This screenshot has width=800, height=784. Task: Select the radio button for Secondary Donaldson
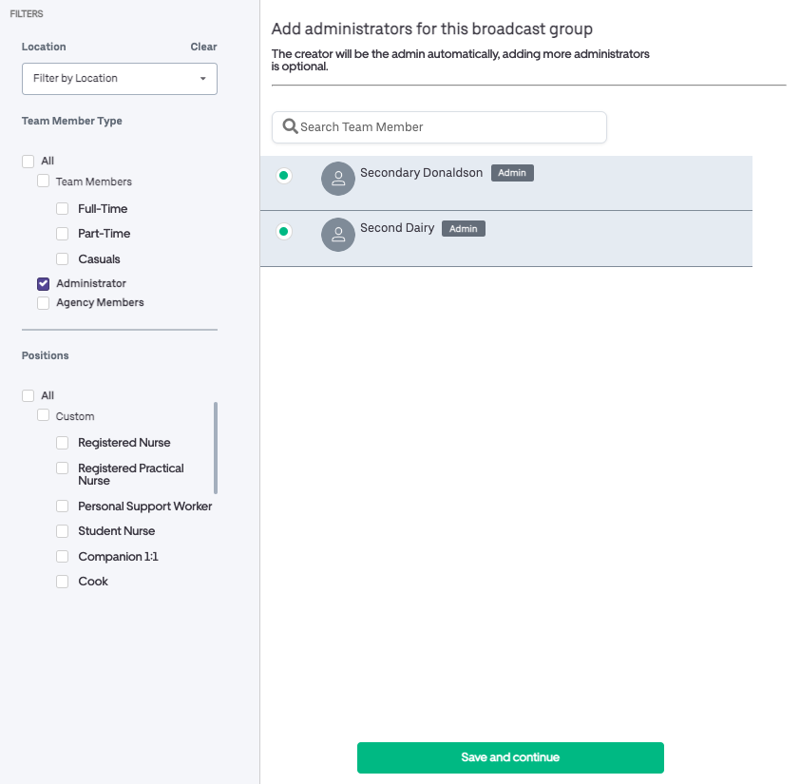[x=284, y=176]
